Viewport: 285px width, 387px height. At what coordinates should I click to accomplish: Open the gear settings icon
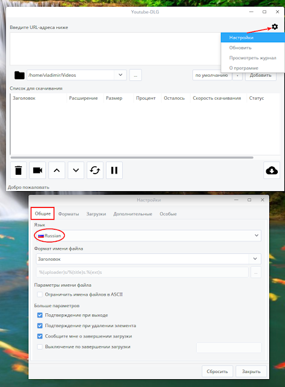point(275,27)
